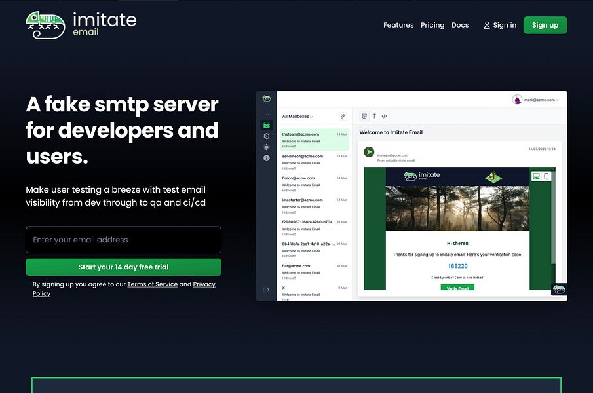
Task: Open the fireon@acme.com email in list
Action: click(315, 183)
